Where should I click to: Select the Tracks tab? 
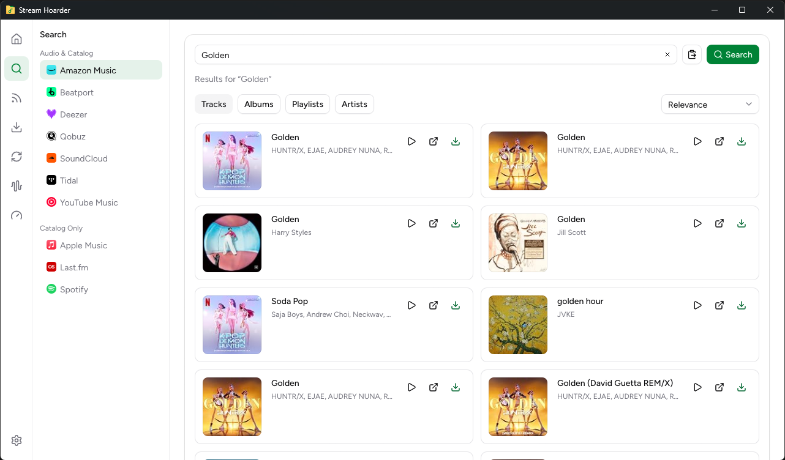(x=214, y=104)
